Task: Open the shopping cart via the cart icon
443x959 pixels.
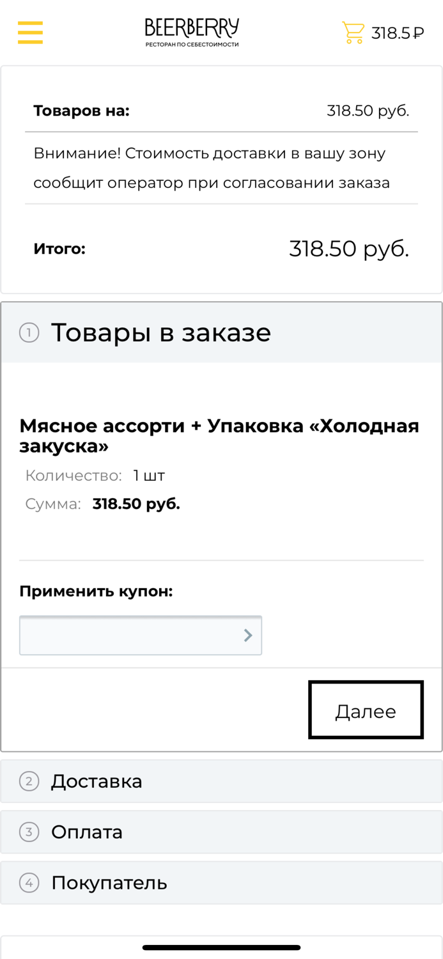Action: [x=352, y=31]
